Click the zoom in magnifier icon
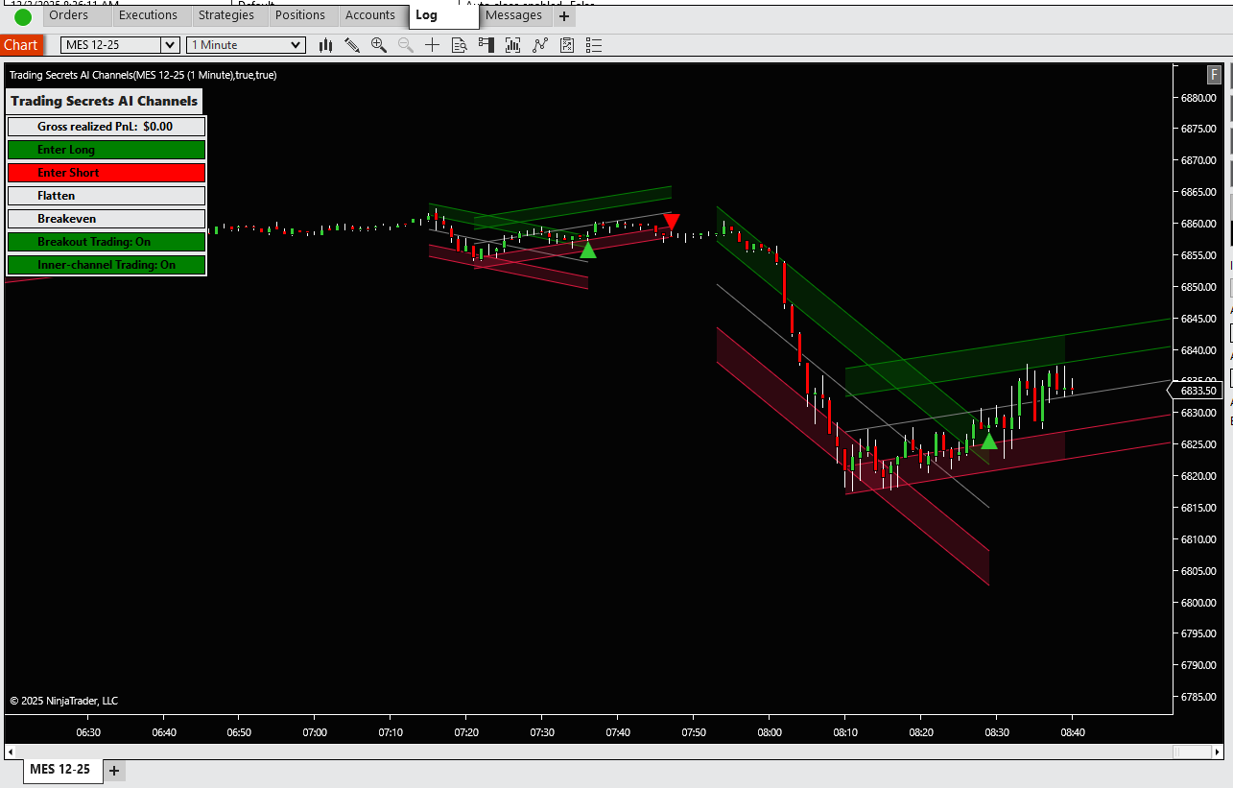This screenshot has height=788, width=1233. click(379, 45)
